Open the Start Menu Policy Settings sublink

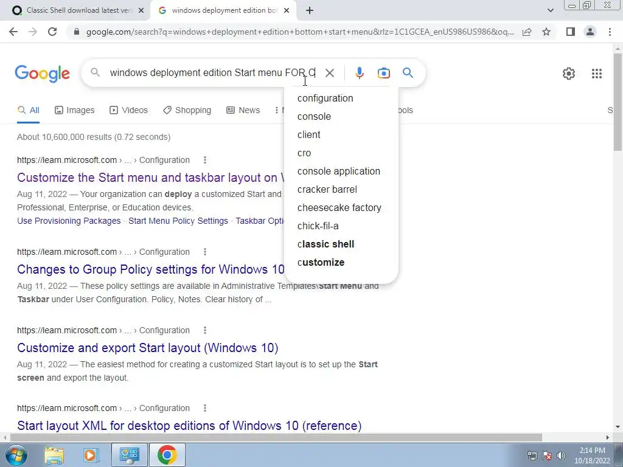tap(178, 221)
